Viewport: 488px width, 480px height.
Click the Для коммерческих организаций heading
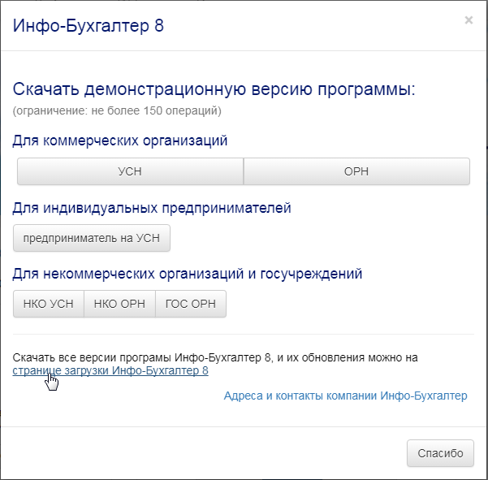(120, 141)
